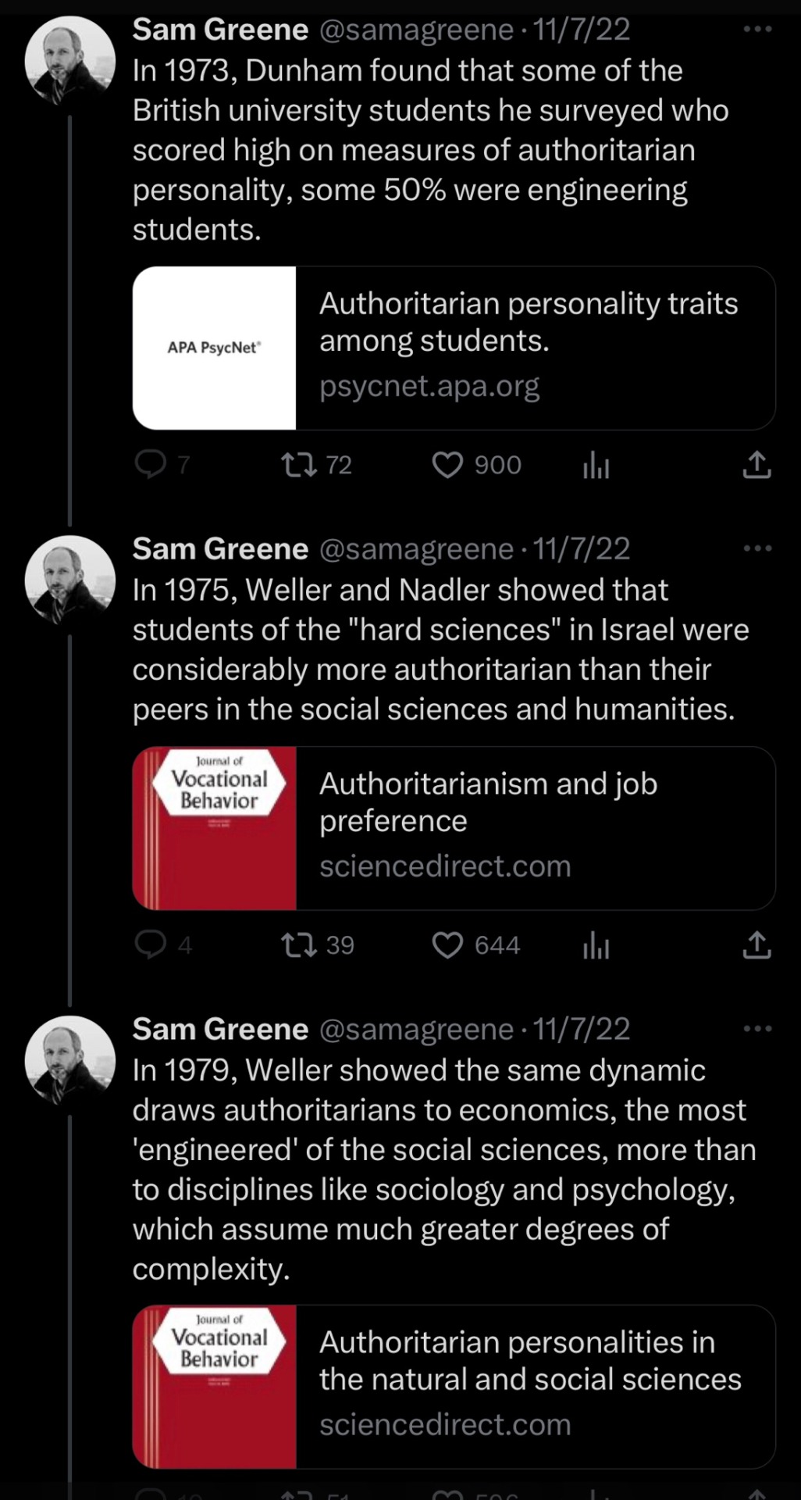
Task: View analytics for the 1975 Weller tweet
Action: point(596,945)
